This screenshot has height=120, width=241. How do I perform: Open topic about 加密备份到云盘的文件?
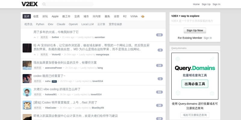(x=65, y=63)
